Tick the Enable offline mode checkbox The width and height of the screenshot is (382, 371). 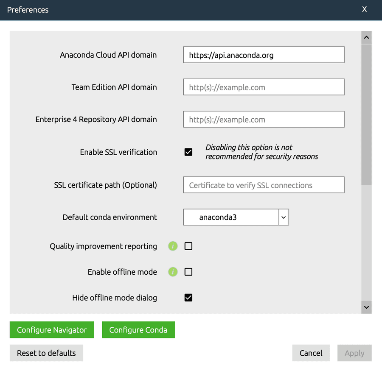point(188,272)
